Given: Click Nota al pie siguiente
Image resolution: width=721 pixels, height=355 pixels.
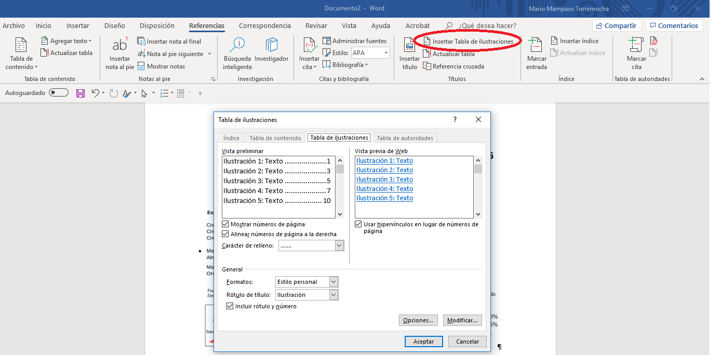Looking at the screenshot, I should point(170,54).
